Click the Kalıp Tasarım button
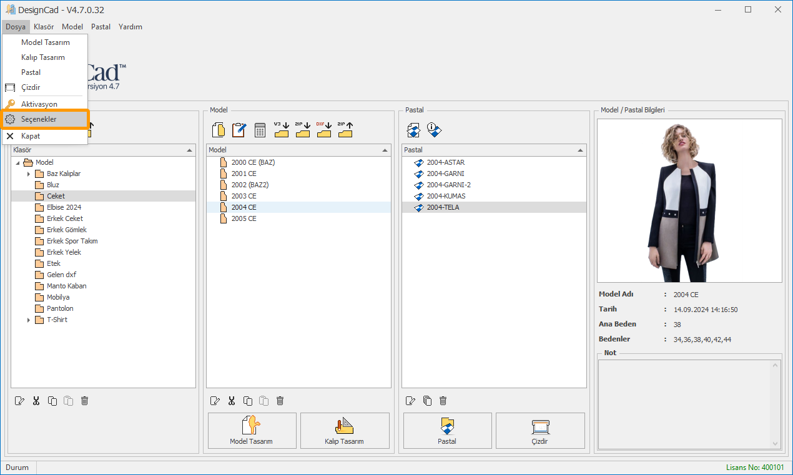The image size is (793, 475). pyautogui.click(x=344, y=431)
